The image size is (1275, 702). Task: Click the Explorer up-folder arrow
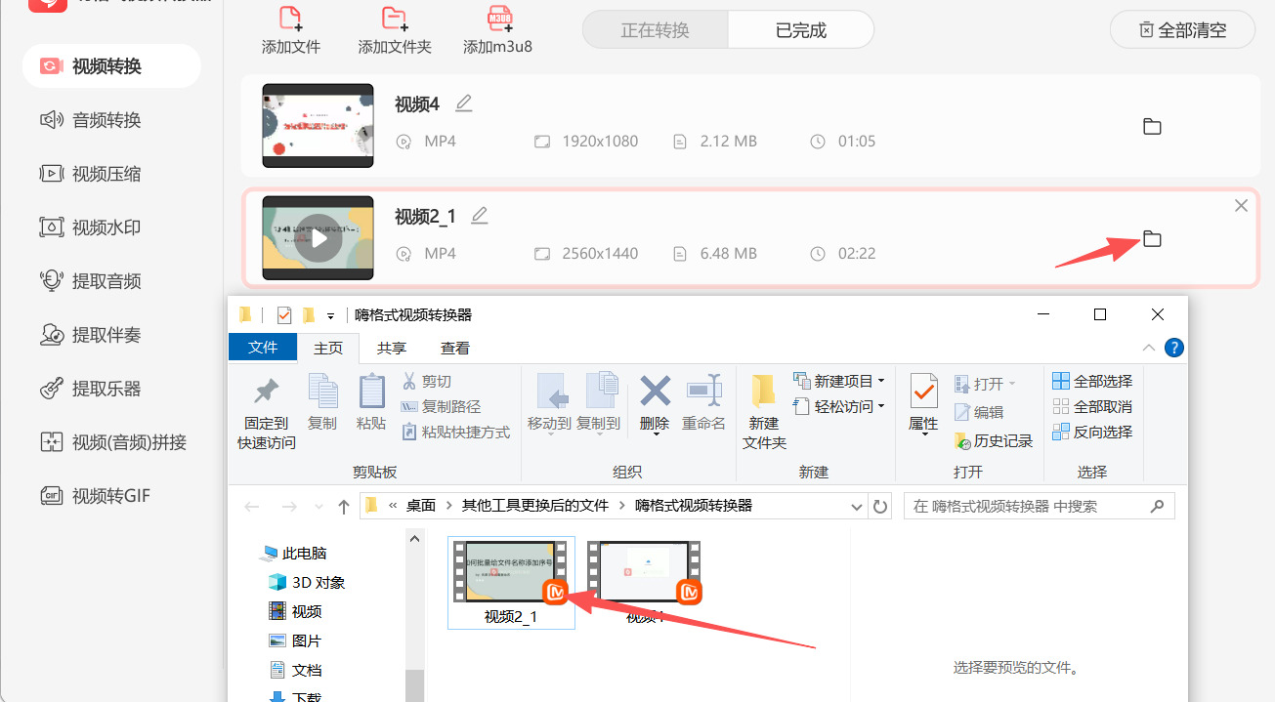(343, 507)
